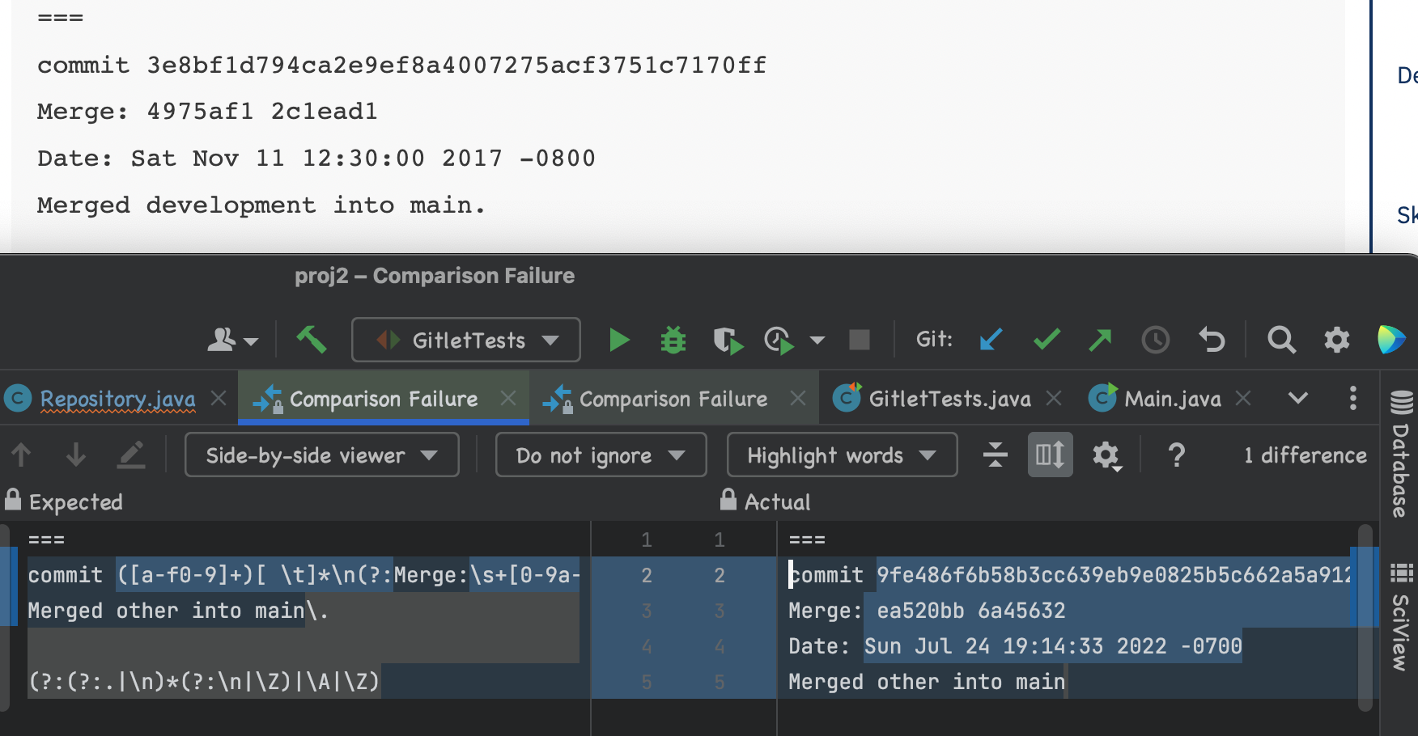Toggle synchronize scrolling in diff viewer

pos(1050,455)
